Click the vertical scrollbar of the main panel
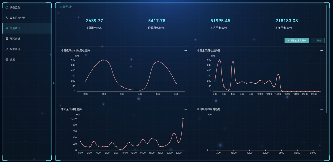The height and width of the screenshot is (162, 333). click(326, 59)
